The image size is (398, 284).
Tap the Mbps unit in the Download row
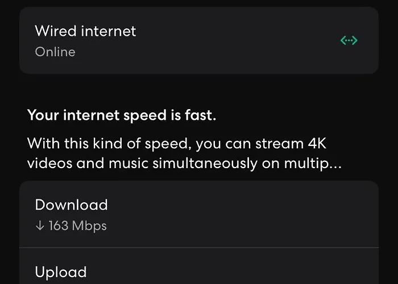click(89, 226)
